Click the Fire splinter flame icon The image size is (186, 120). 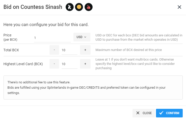(x=89, y=7)
